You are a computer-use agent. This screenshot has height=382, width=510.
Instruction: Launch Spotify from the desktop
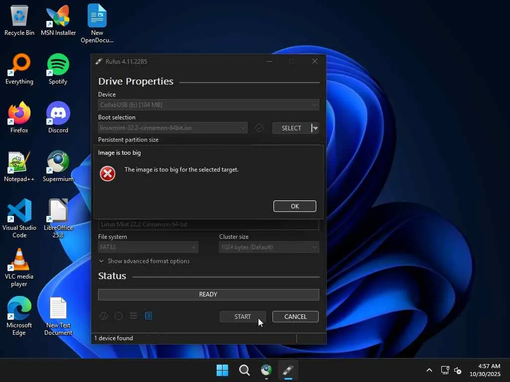pos(58,69)
